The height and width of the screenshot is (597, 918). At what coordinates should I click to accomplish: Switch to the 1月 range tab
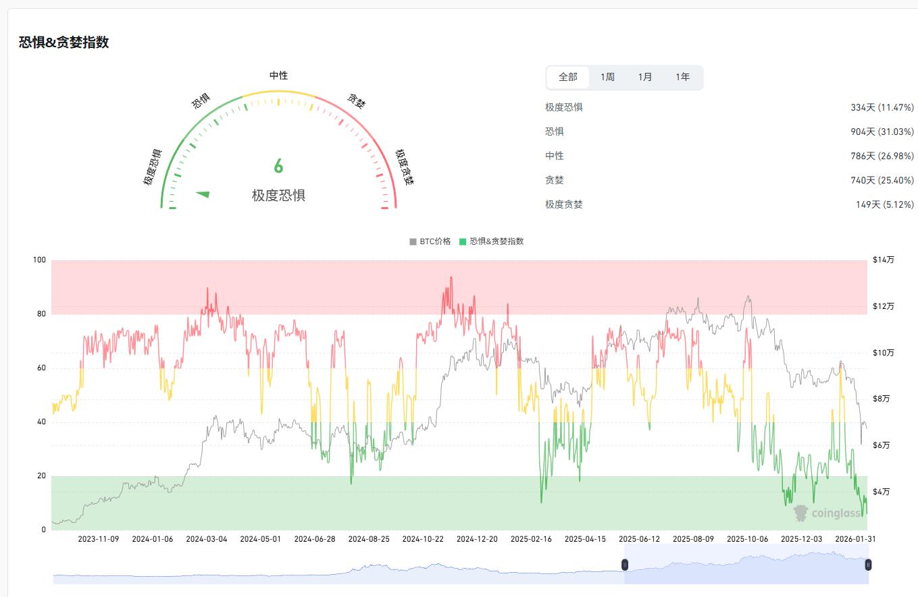pyautogui.click(x=645, y=77)
